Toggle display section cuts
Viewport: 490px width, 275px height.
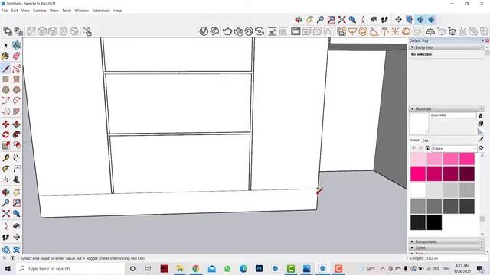click(x=420, y=20)
